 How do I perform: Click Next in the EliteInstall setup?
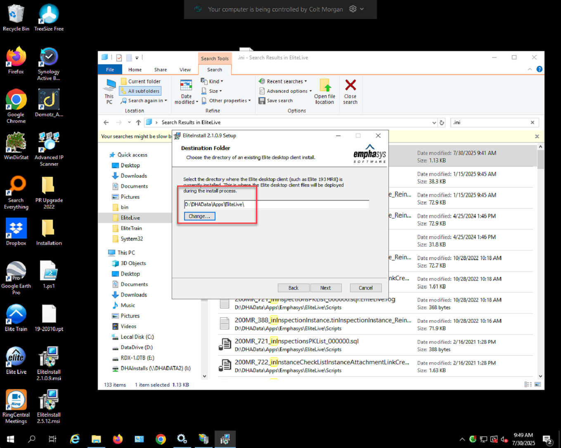(x=326, y=288)
